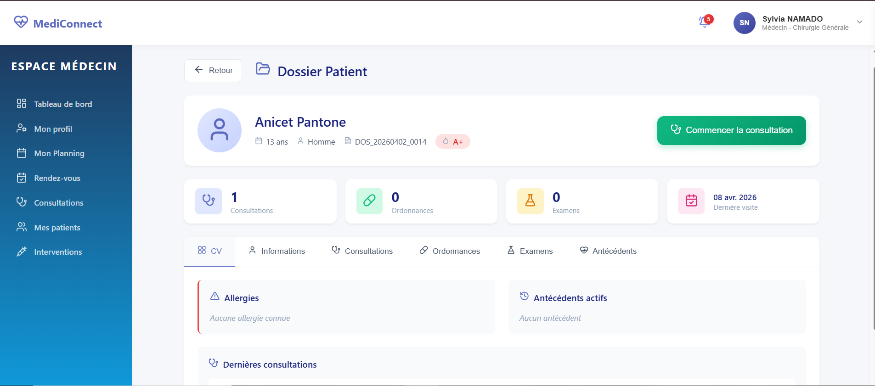Click the Sylvia NAMADO user name
The height and width of the screenshot is (386, 875).
pyautogui.click(x=792, y=19)
